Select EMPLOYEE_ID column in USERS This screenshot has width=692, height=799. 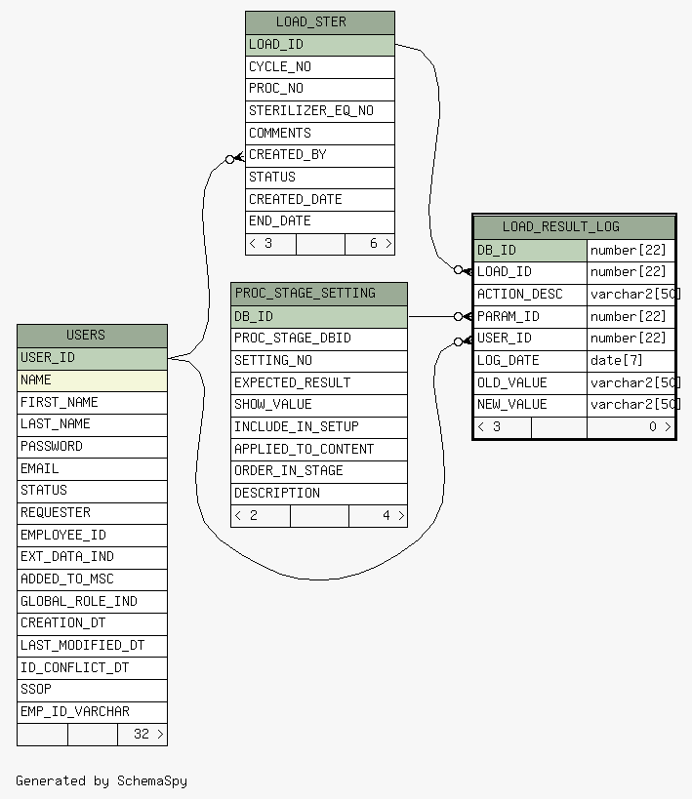(92, 536)
